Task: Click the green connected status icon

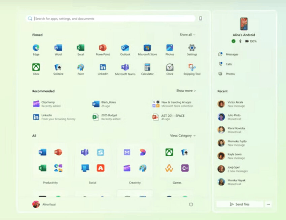Action: coord(234,41)
